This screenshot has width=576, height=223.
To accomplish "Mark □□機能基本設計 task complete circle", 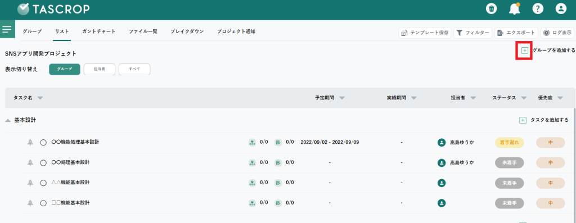I will (x=43, y=203).
